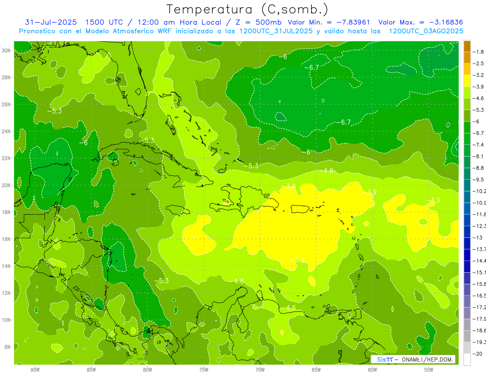
Task: Pick the dark blue swatch between -13.7 and -14.4
Action: pos(467,255)
